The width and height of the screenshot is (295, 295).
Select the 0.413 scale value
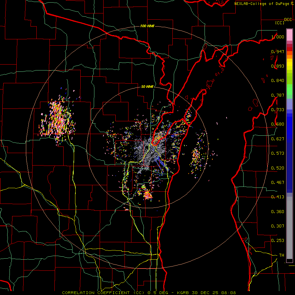(x=278, y=197)
